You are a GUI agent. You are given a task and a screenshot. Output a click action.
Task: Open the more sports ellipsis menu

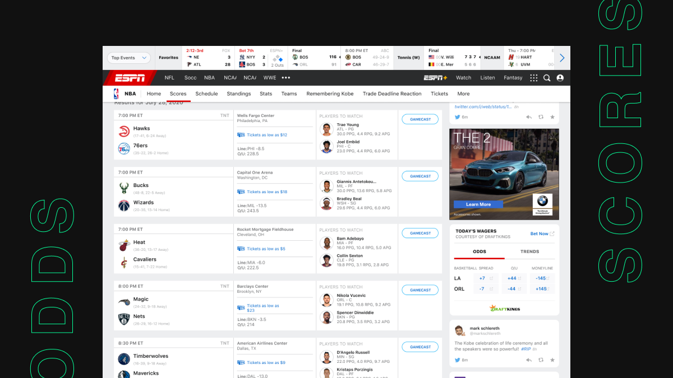point(286,78)
